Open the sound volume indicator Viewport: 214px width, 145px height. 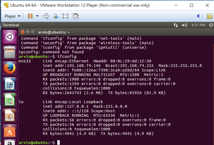(x=184, y=25)
